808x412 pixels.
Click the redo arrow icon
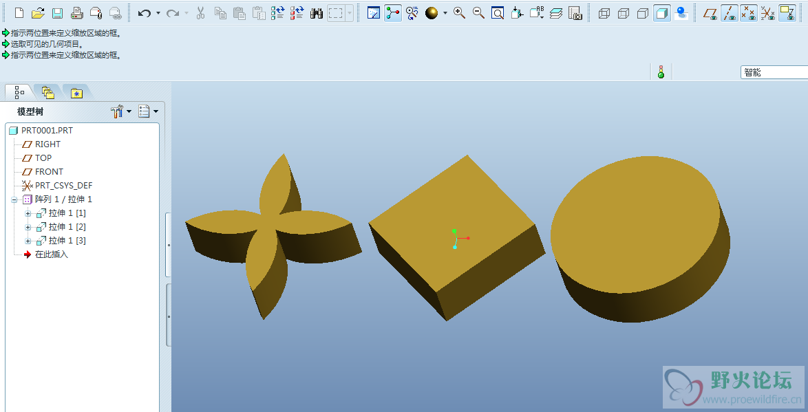pos(173,13)
